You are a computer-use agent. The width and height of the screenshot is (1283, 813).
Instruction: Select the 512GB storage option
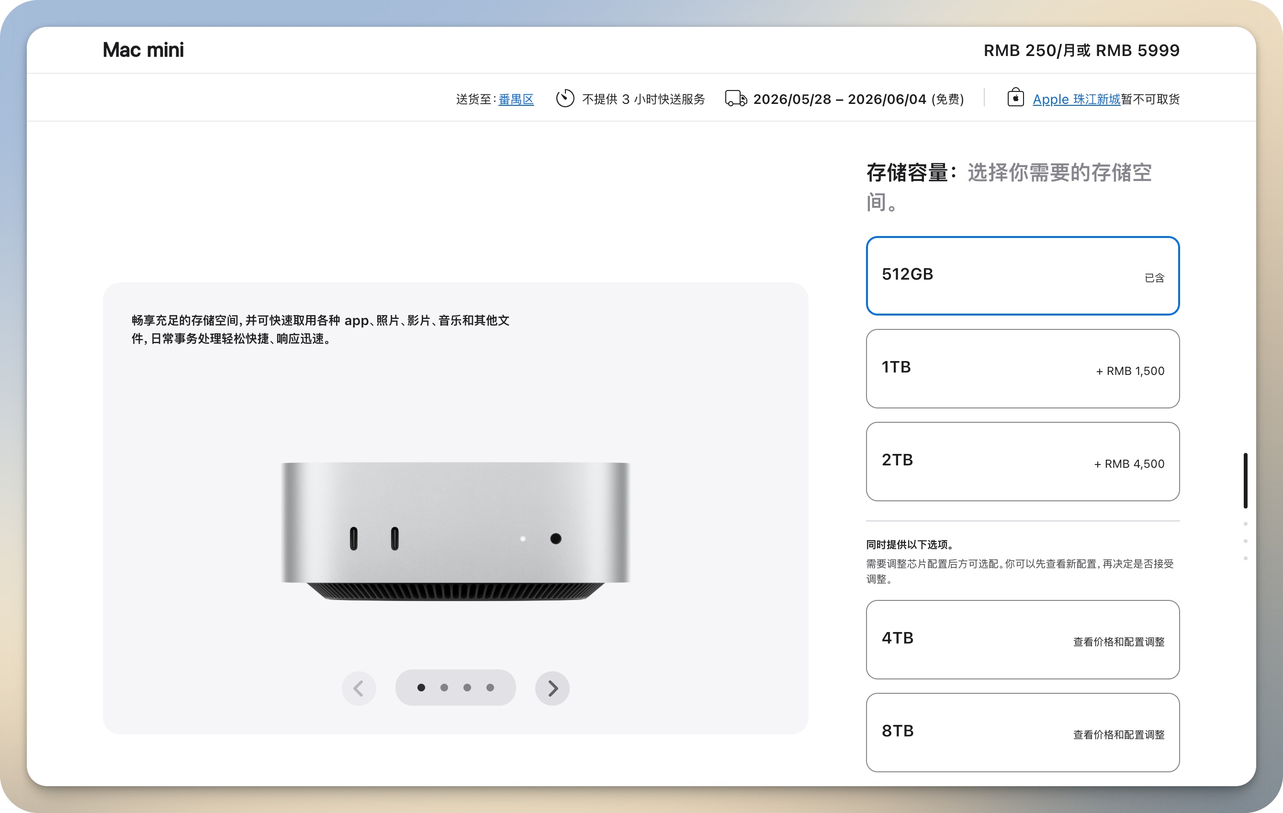(x=1023, y=275)
